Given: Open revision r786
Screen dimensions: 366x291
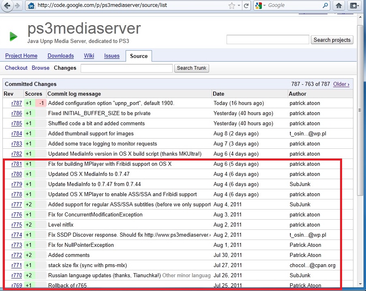Looking at the screenshot, I should [17, 113].
